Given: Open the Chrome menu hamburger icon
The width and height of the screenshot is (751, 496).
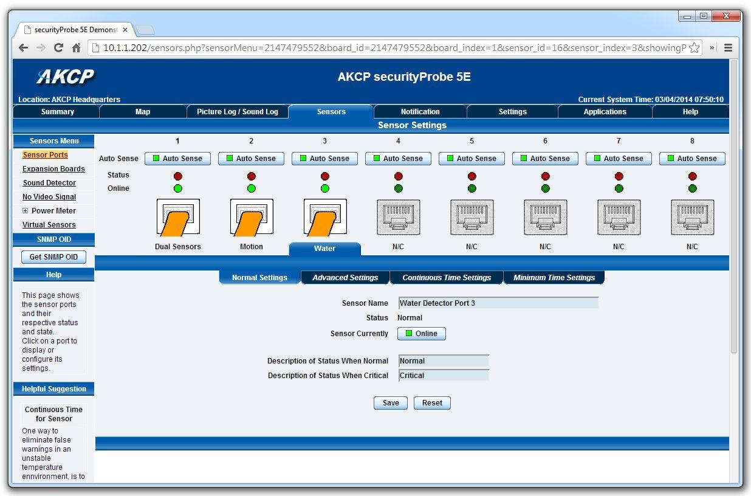Looking at the screenshot, I should [728, 47].
